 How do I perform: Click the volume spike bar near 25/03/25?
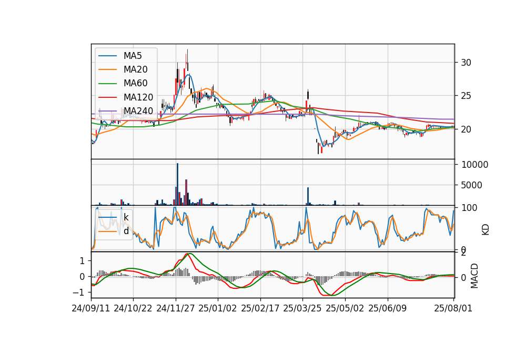[x=308, y=196]
